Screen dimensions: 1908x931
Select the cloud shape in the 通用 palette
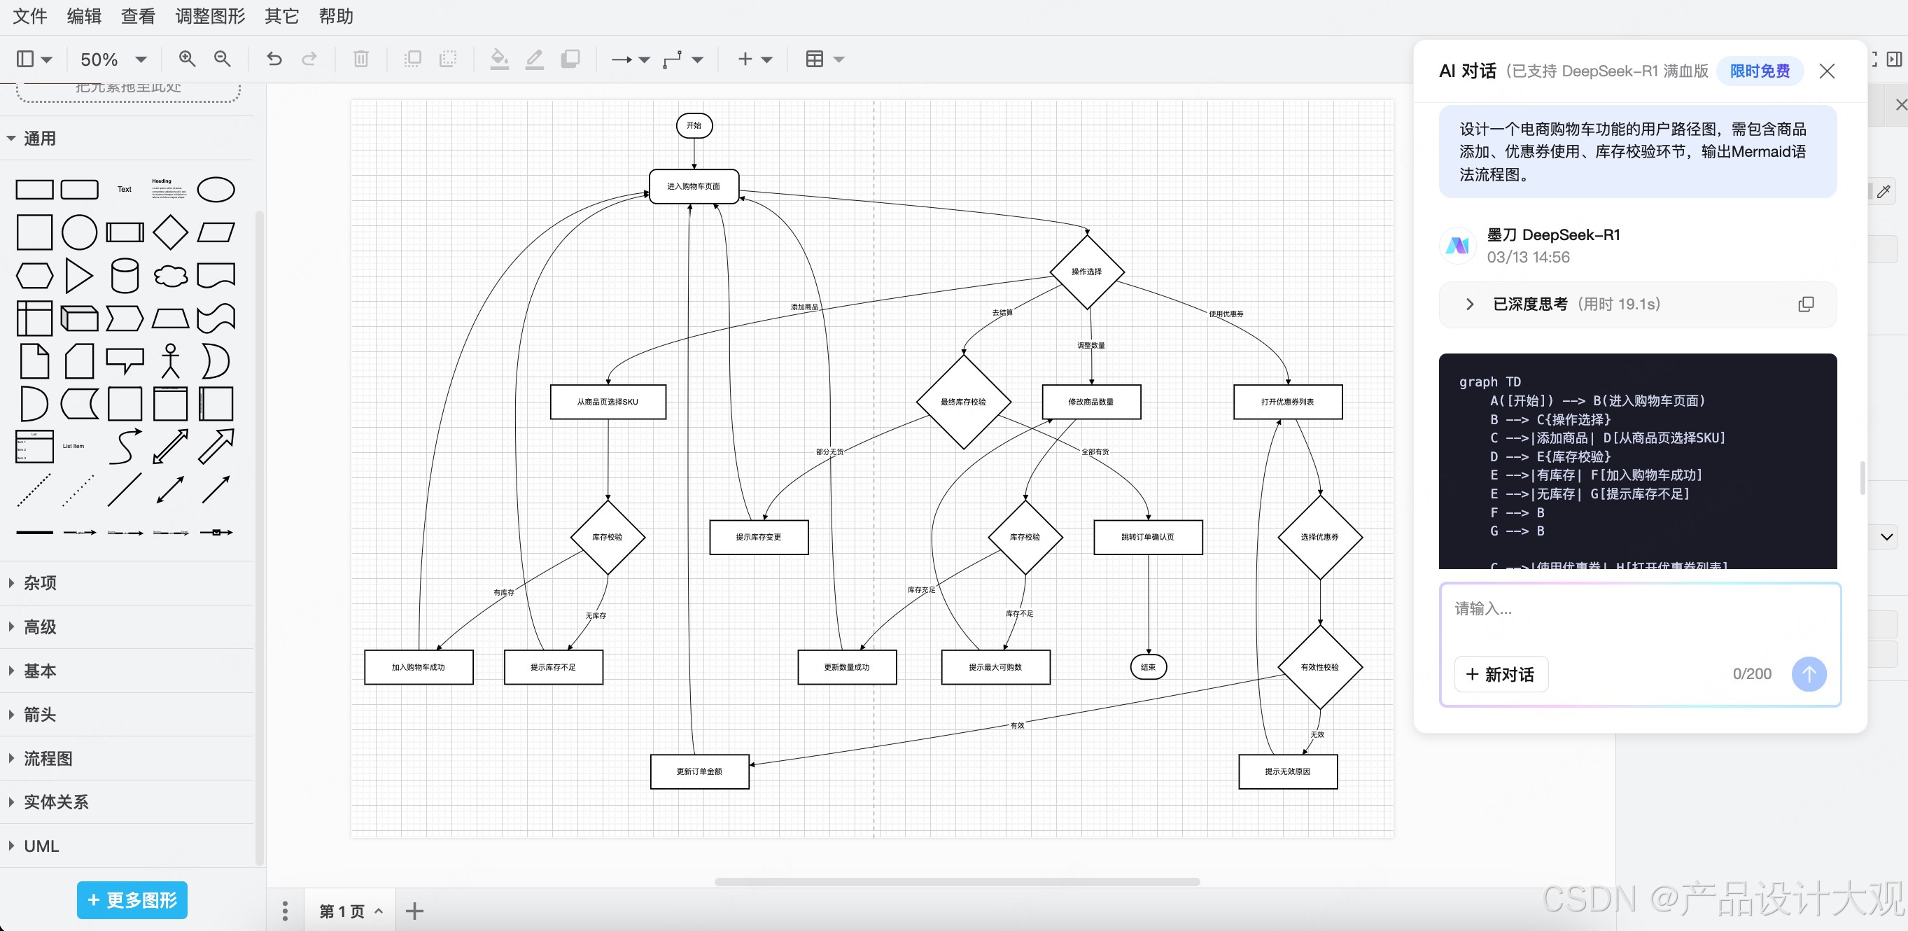170,276
